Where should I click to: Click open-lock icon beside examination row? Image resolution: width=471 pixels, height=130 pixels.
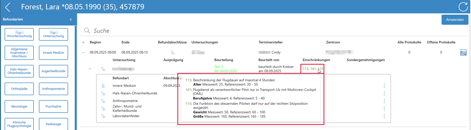coord(103,69)
